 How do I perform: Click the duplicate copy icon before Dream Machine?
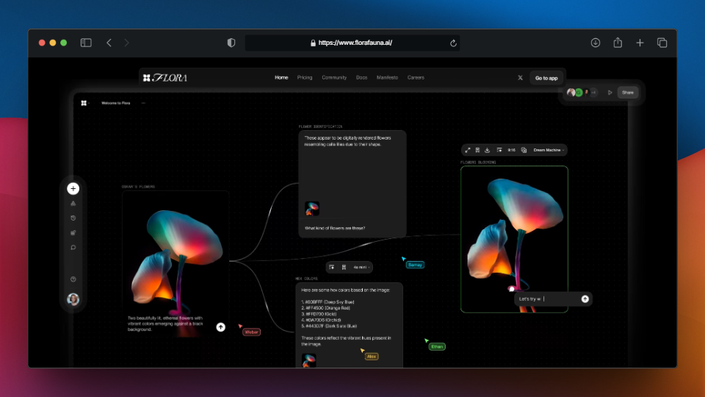coord(524,150)
